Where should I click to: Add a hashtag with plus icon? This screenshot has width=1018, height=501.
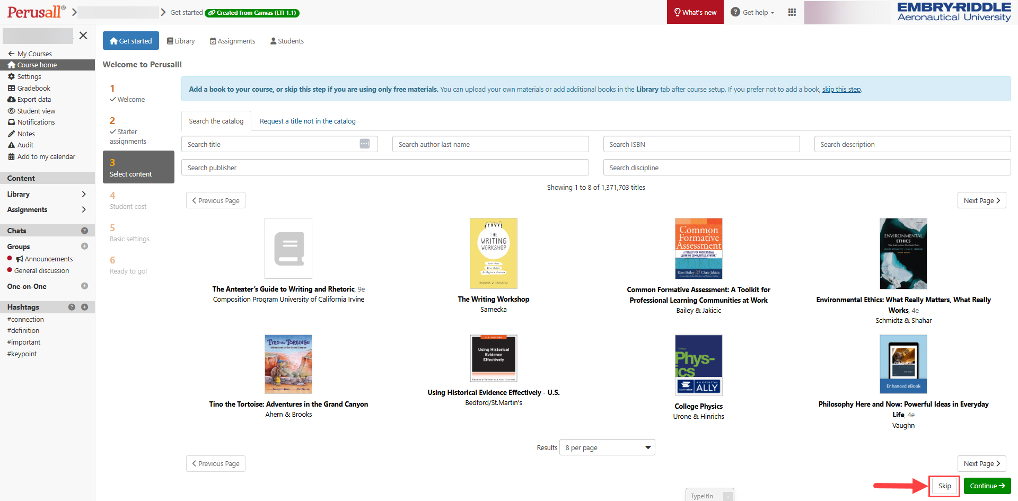coord(84,307)
